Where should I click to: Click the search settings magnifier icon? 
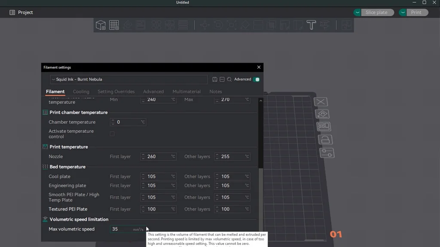click(229, 79)
